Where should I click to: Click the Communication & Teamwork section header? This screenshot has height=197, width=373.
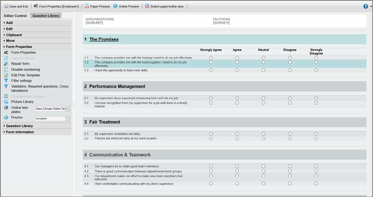(224, 155)
